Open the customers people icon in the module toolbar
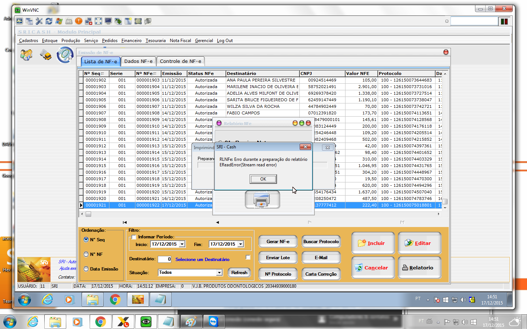Screen dimensions: 527x329 point(27,55)
